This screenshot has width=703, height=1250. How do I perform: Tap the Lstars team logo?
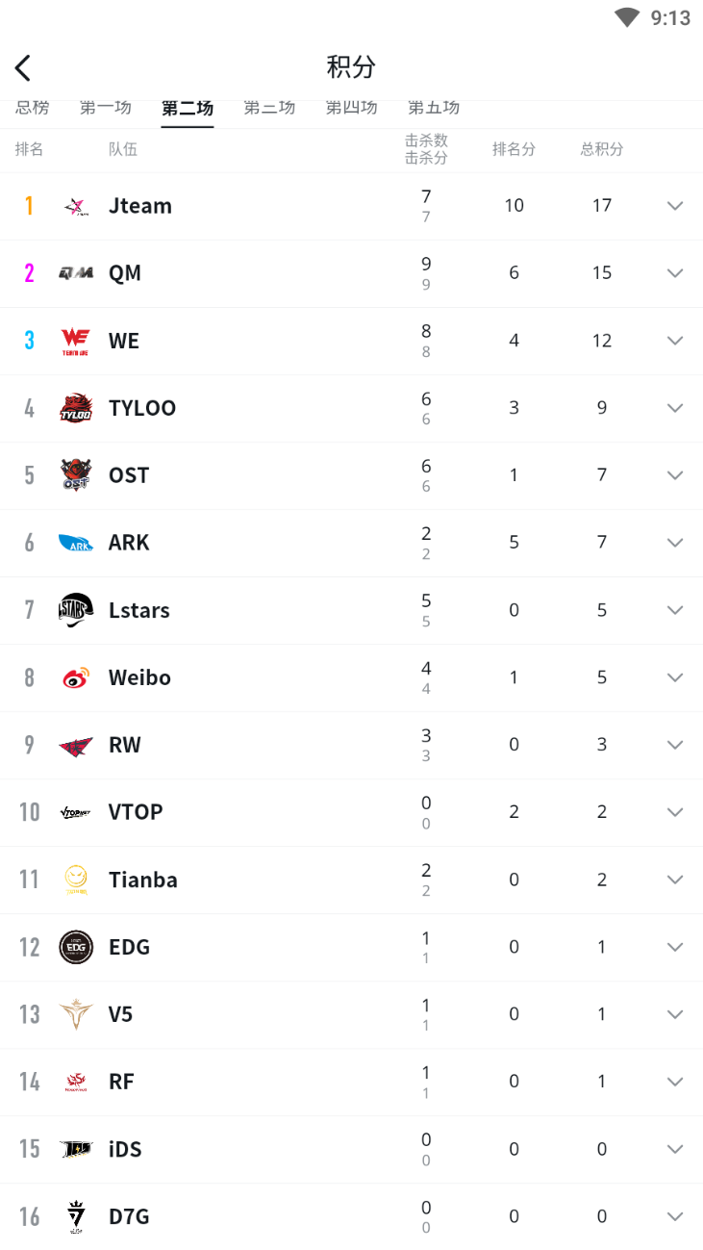(75, 610)
